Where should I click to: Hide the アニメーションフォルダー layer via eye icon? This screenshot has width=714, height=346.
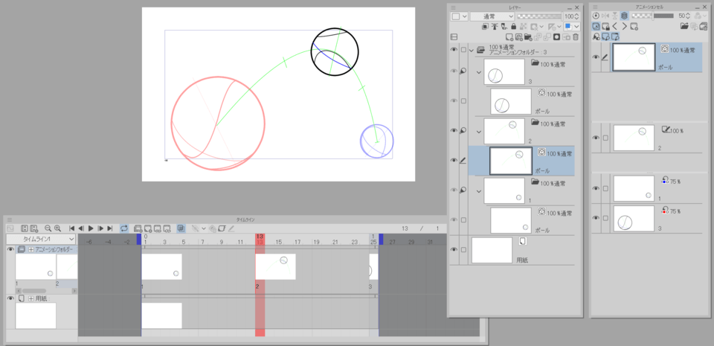pyautogui.click(x=454, y=50)
